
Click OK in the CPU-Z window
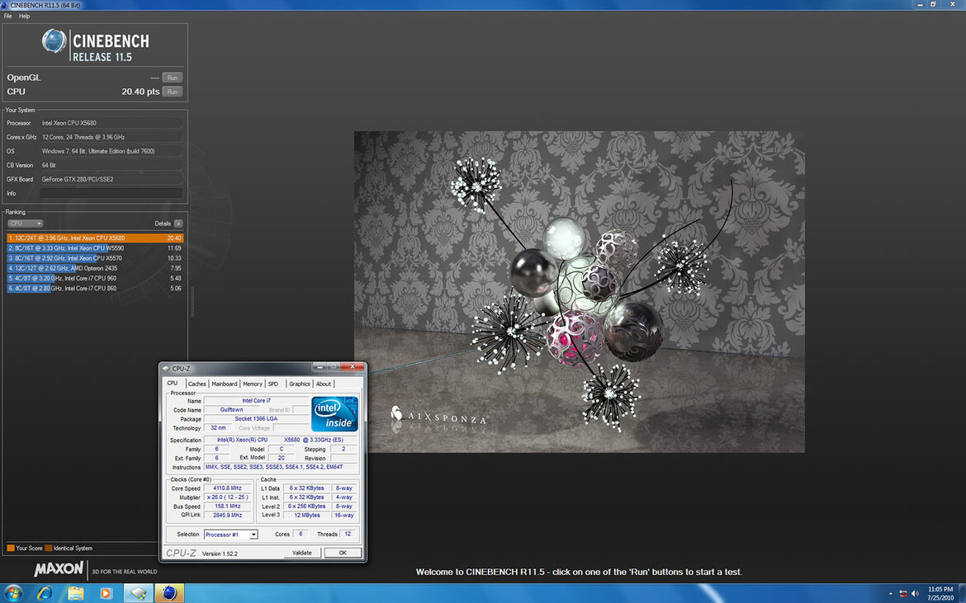point(343,553)
